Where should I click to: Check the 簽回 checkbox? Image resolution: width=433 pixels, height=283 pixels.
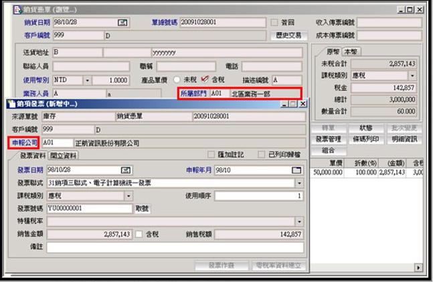(x=273, y=23)
